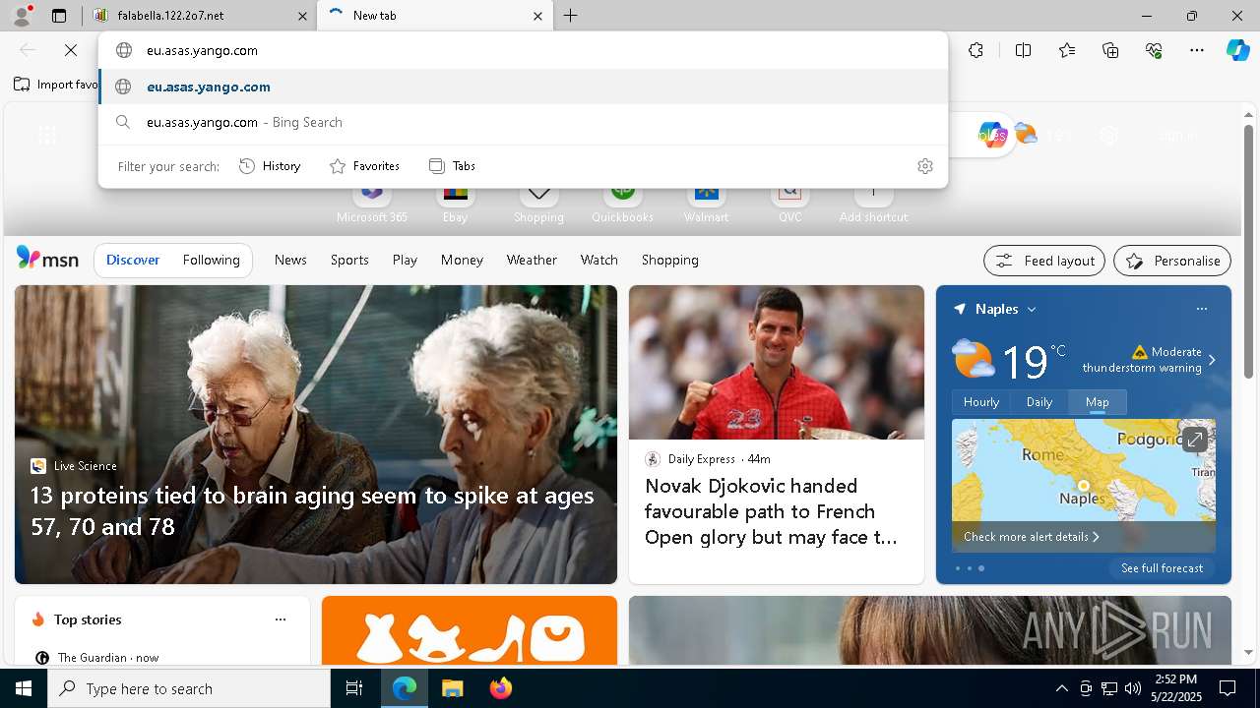1260x708 pixels.
Task: Open search filter settings gear icon
Action: click(924, 166)
